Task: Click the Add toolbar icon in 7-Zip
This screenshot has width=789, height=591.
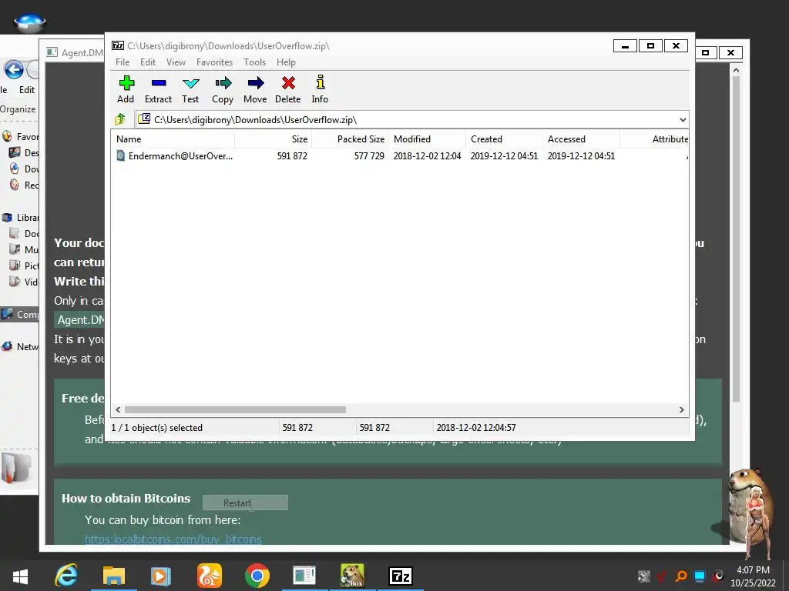Action: click(126, 90)
